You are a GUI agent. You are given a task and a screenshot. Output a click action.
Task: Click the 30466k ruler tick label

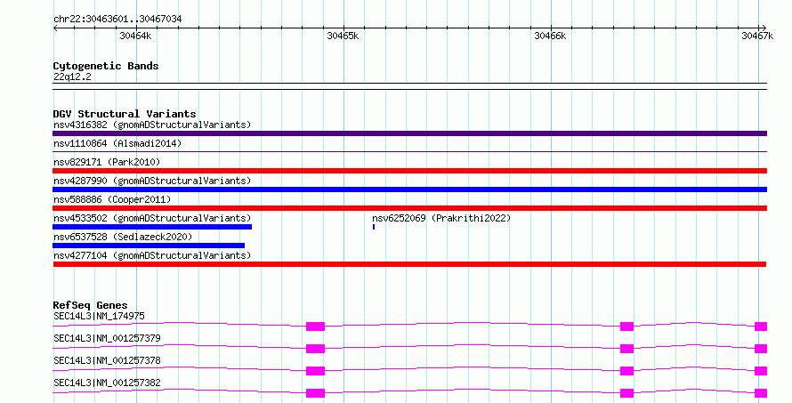pos(550,36)
